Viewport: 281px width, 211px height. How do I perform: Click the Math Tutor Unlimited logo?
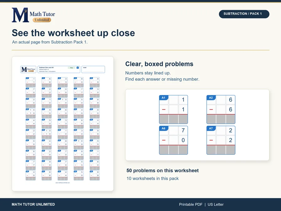pos(33,15)
